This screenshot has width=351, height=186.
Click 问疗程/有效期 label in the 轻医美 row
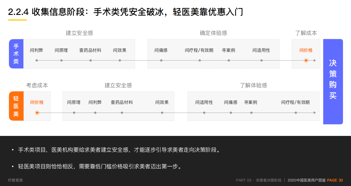pyautogui.click(x=295, y=102)
